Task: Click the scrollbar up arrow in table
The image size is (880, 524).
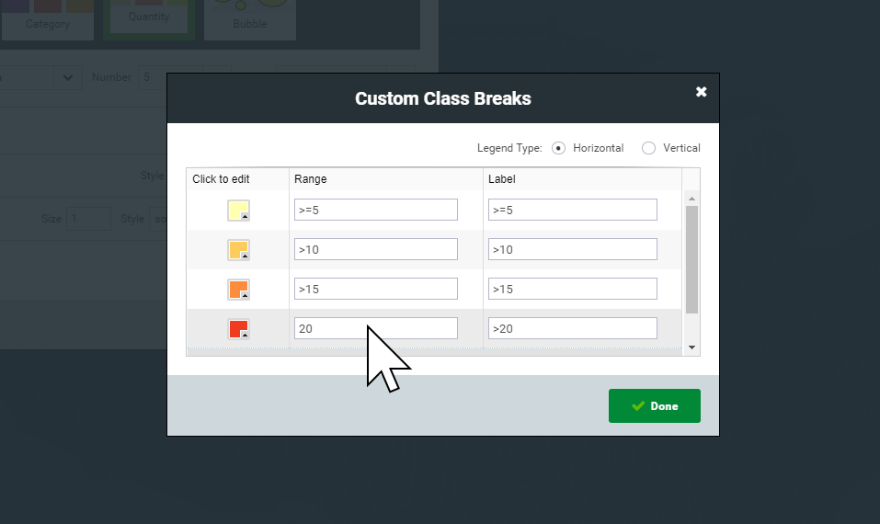Action: (x=692, y=199)
